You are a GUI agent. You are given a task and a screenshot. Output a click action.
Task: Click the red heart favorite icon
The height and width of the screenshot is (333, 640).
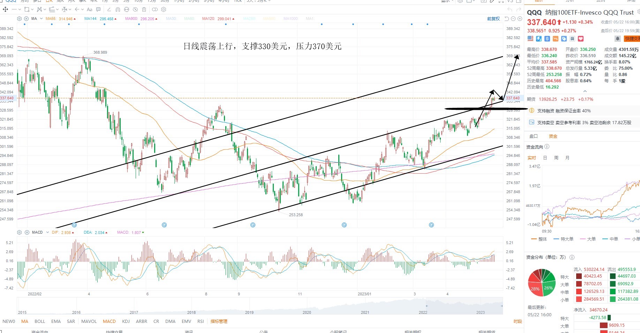tap(581, 39)
